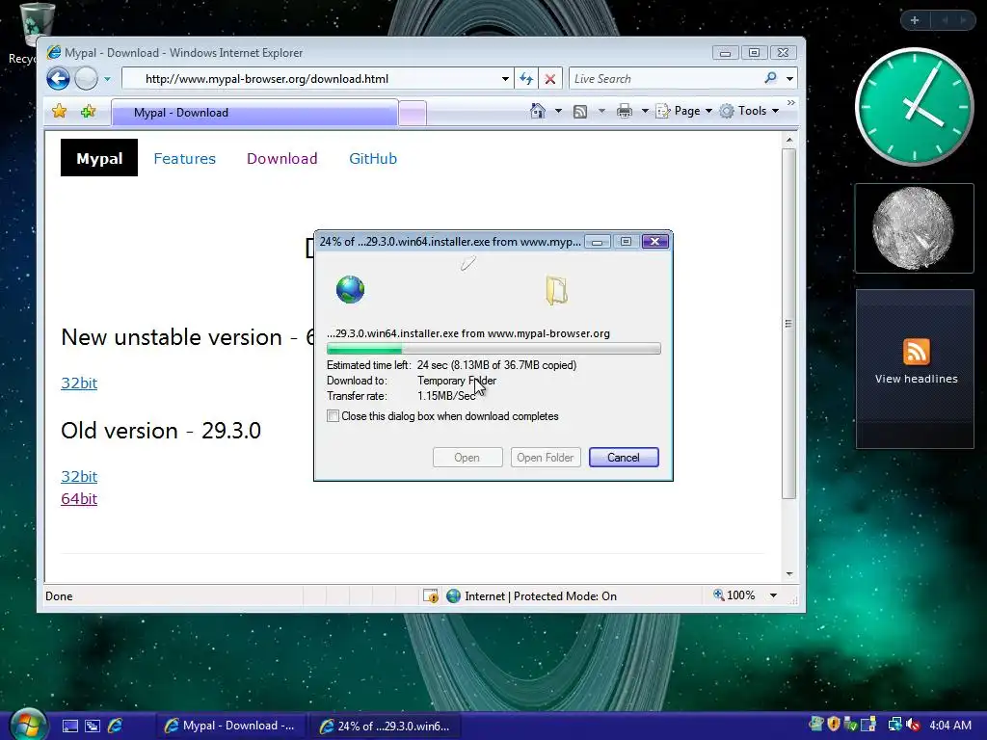Expand the Print options dropdown arrow
Image resolution: width=987 pixels, height=740 pixels.
pyautogui.click(x=645, y=111)
